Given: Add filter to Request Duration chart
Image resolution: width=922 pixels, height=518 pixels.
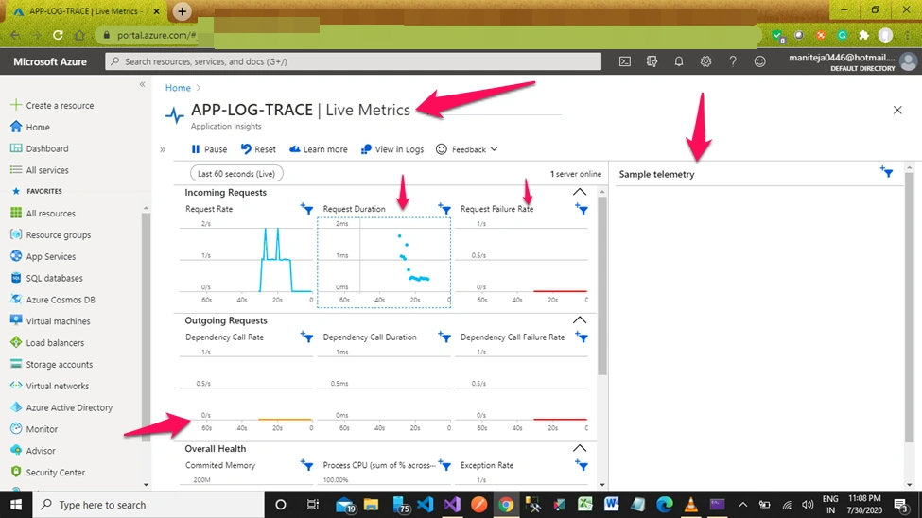Looking at the screenshot, I should [444, 208].
